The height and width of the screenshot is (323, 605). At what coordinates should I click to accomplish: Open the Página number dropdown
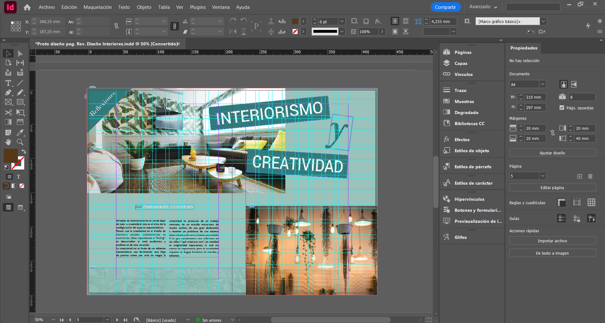click(x=542, y=176)
